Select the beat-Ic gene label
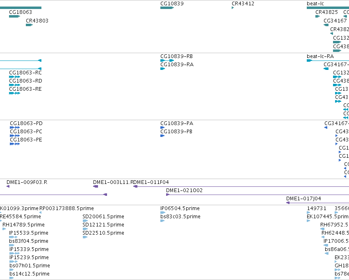 coord(315,4)
